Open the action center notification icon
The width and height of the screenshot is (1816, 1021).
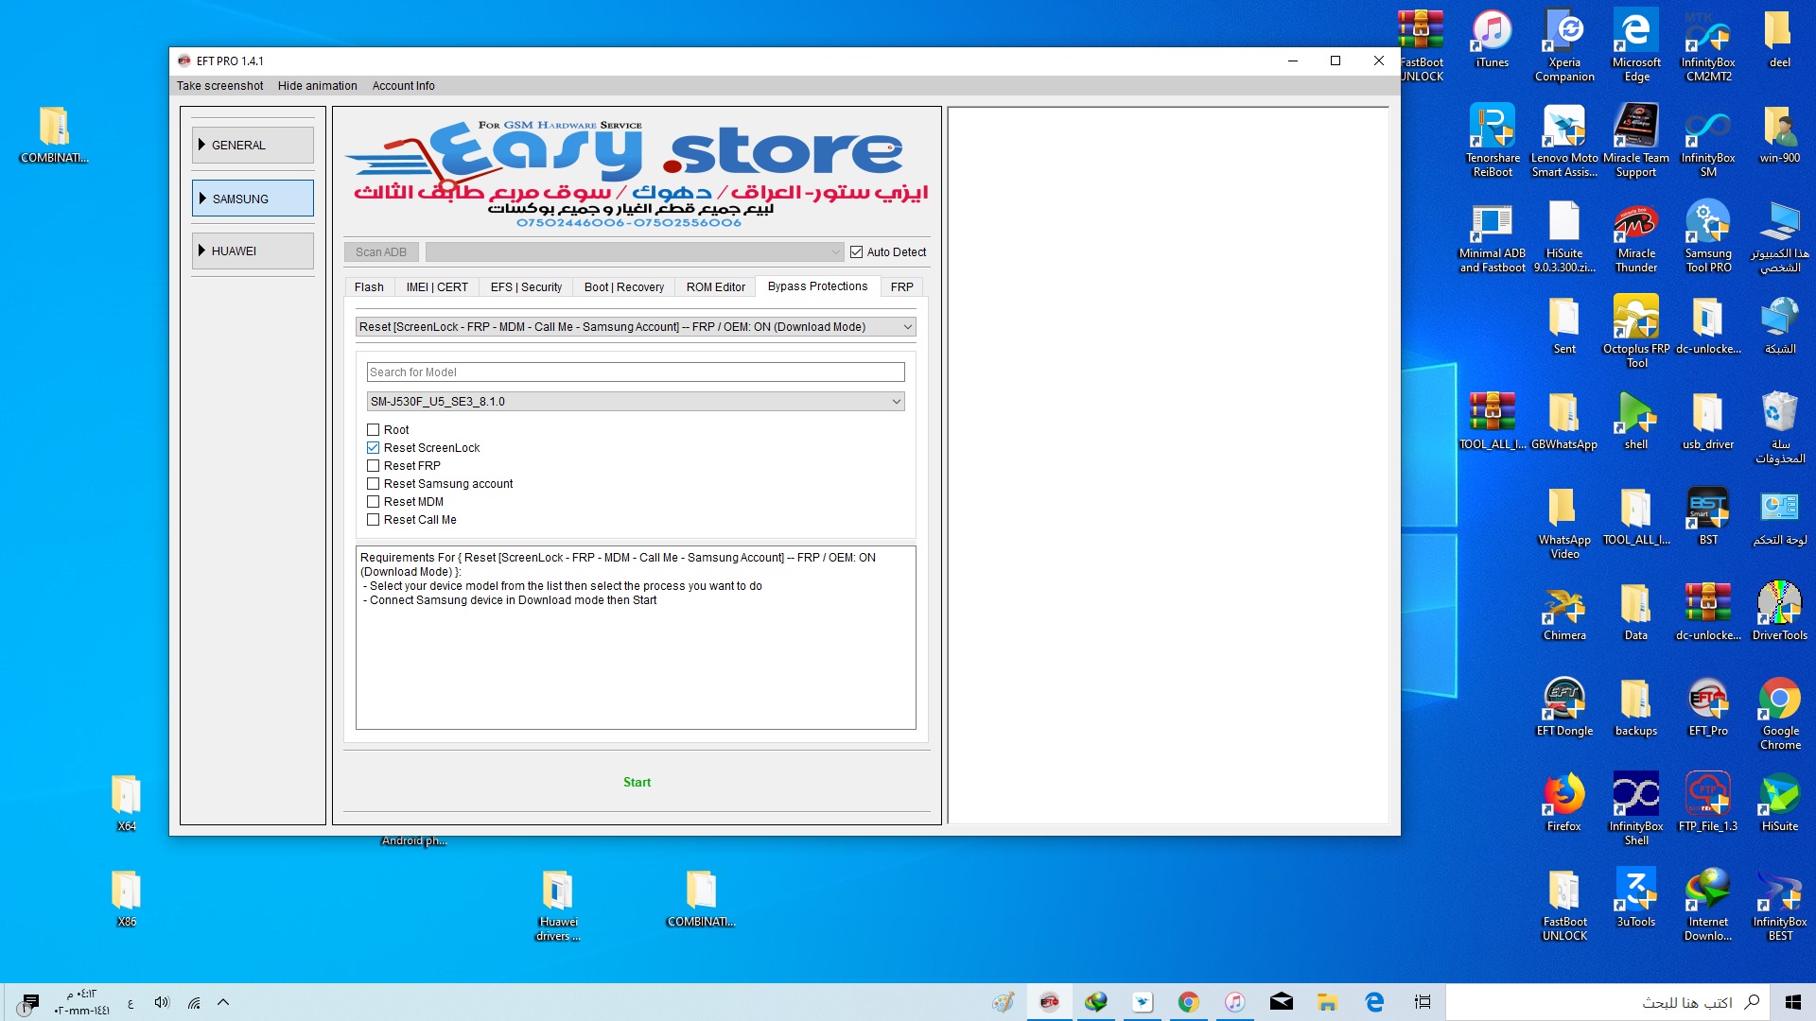[x=30, y=1002]
